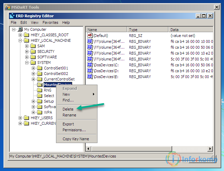Image resolution: width=224 pixels, height=171 pixels.
Task: Choose Export from the context menu
Action: (x=77, y=124)
